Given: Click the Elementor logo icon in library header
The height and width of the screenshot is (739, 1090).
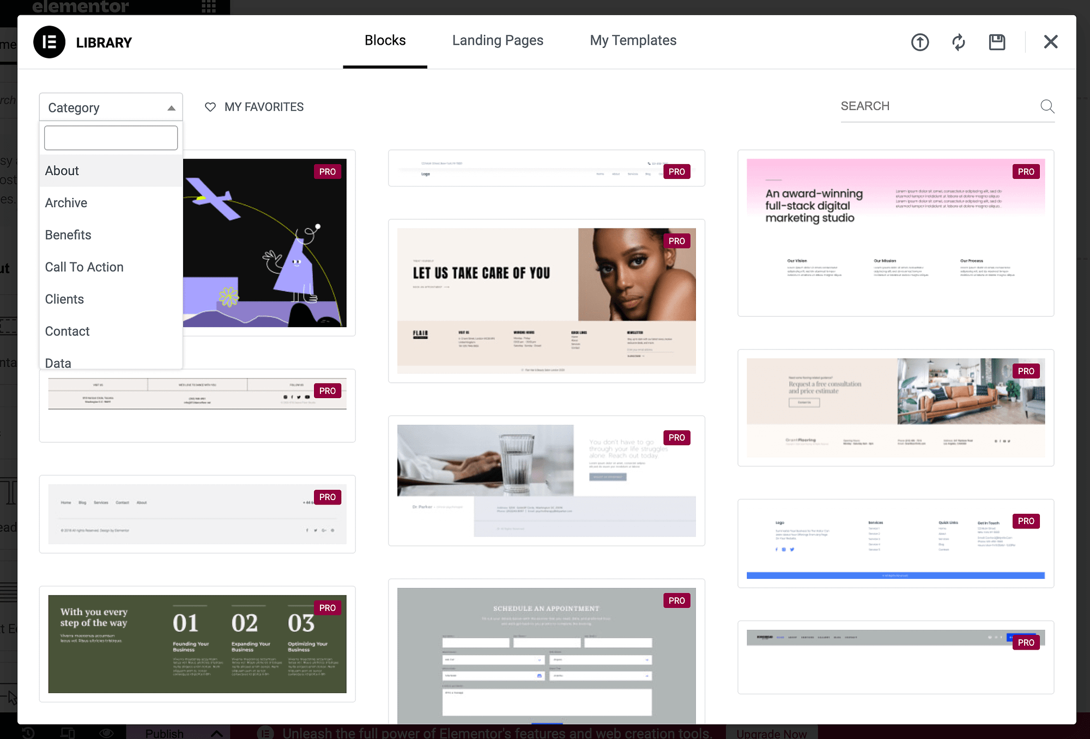Looking at the screenshot, I should point(50,42).
